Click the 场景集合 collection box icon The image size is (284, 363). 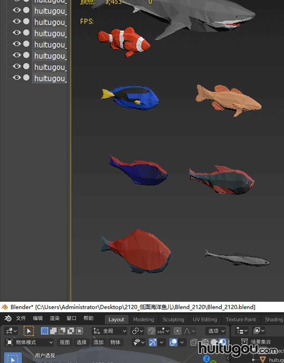point(244,342)
